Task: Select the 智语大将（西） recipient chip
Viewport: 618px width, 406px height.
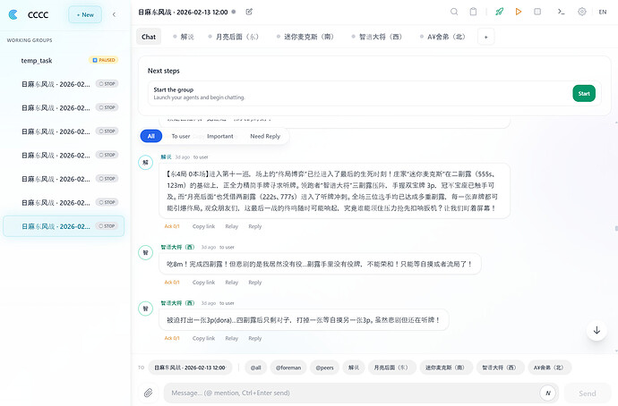Action: 500,368
